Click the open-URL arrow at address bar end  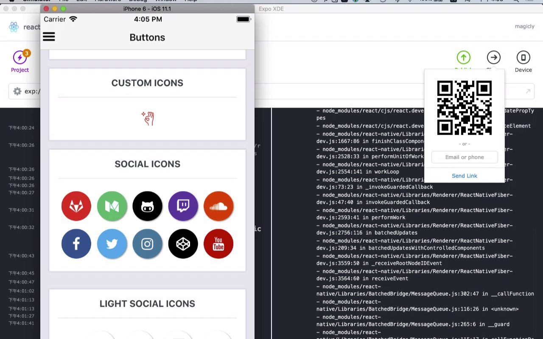[x=528, y=91]
